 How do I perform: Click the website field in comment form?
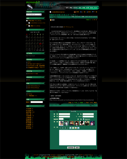64,116
